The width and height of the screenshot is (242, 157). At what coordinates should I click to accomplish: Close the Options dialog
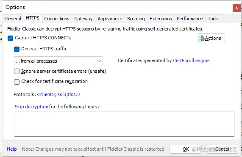[x=236, y=8]
